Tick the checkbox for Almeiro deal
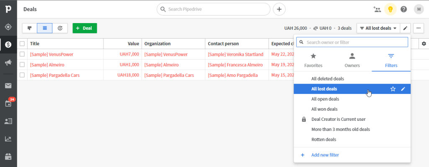429x167 pixels. (22, 65)
